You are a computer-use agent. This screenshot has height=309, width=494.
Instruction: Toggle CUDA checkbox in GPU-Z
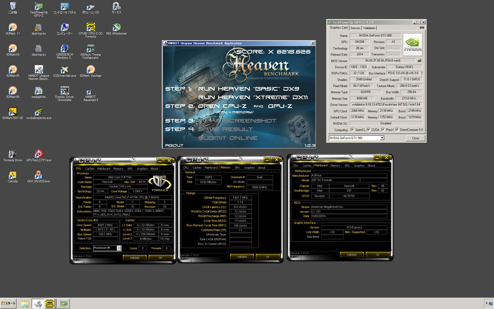click(x=368, y=130)
